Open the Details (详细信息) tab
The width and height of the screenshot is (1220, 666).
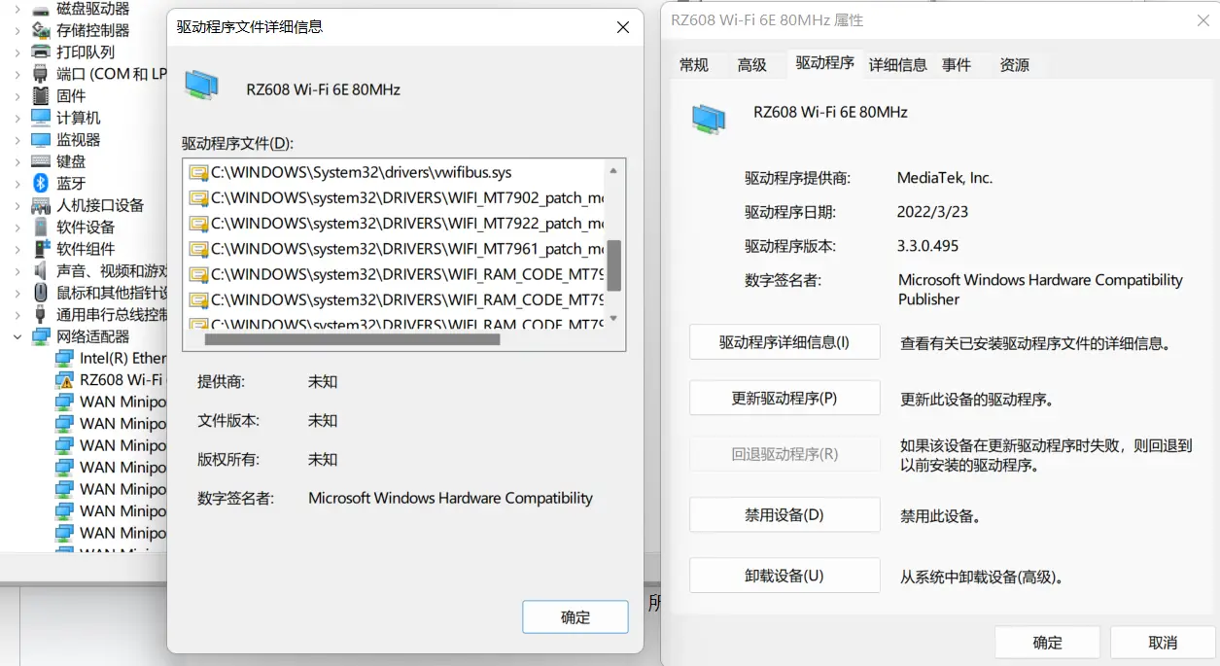click(897, 65)
